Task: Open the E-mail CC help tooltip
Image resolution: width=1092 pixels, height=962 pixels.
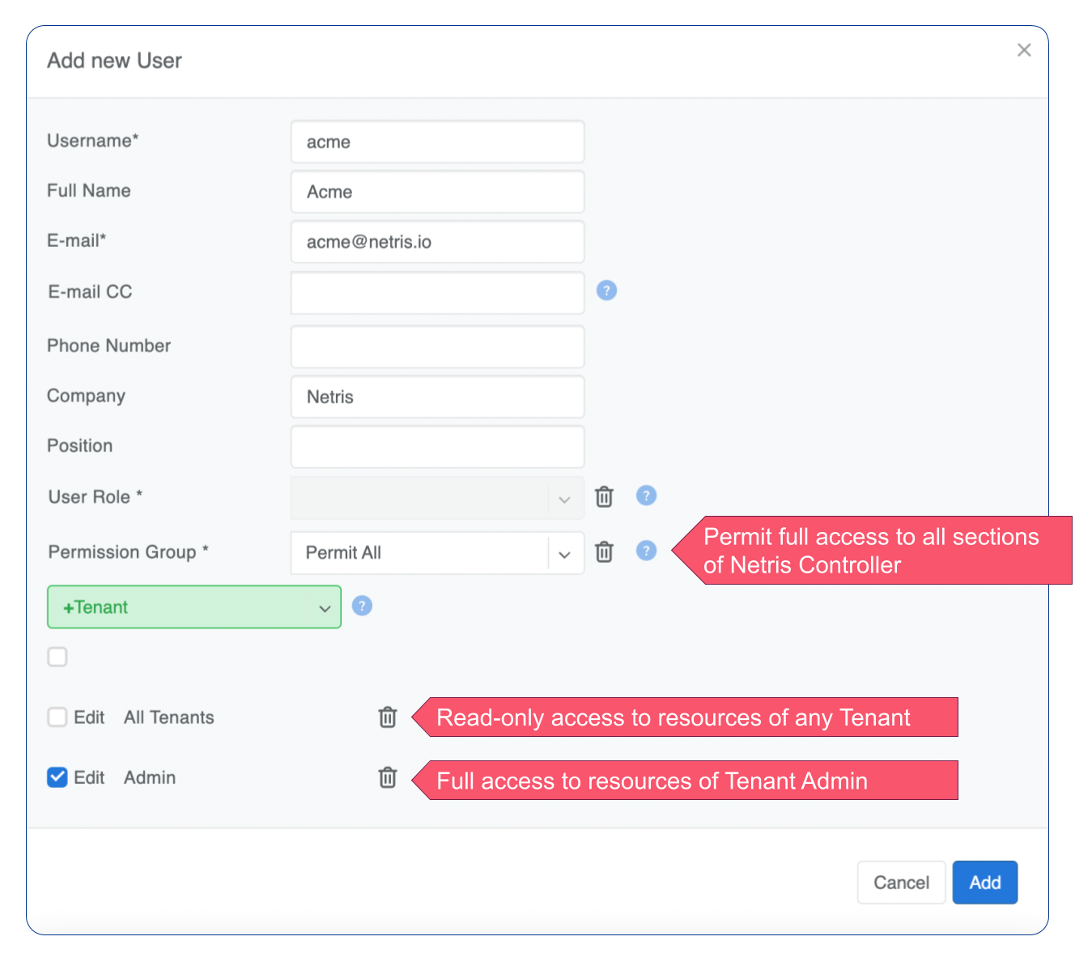Action: pyautogui.click(x=606, y=290)
